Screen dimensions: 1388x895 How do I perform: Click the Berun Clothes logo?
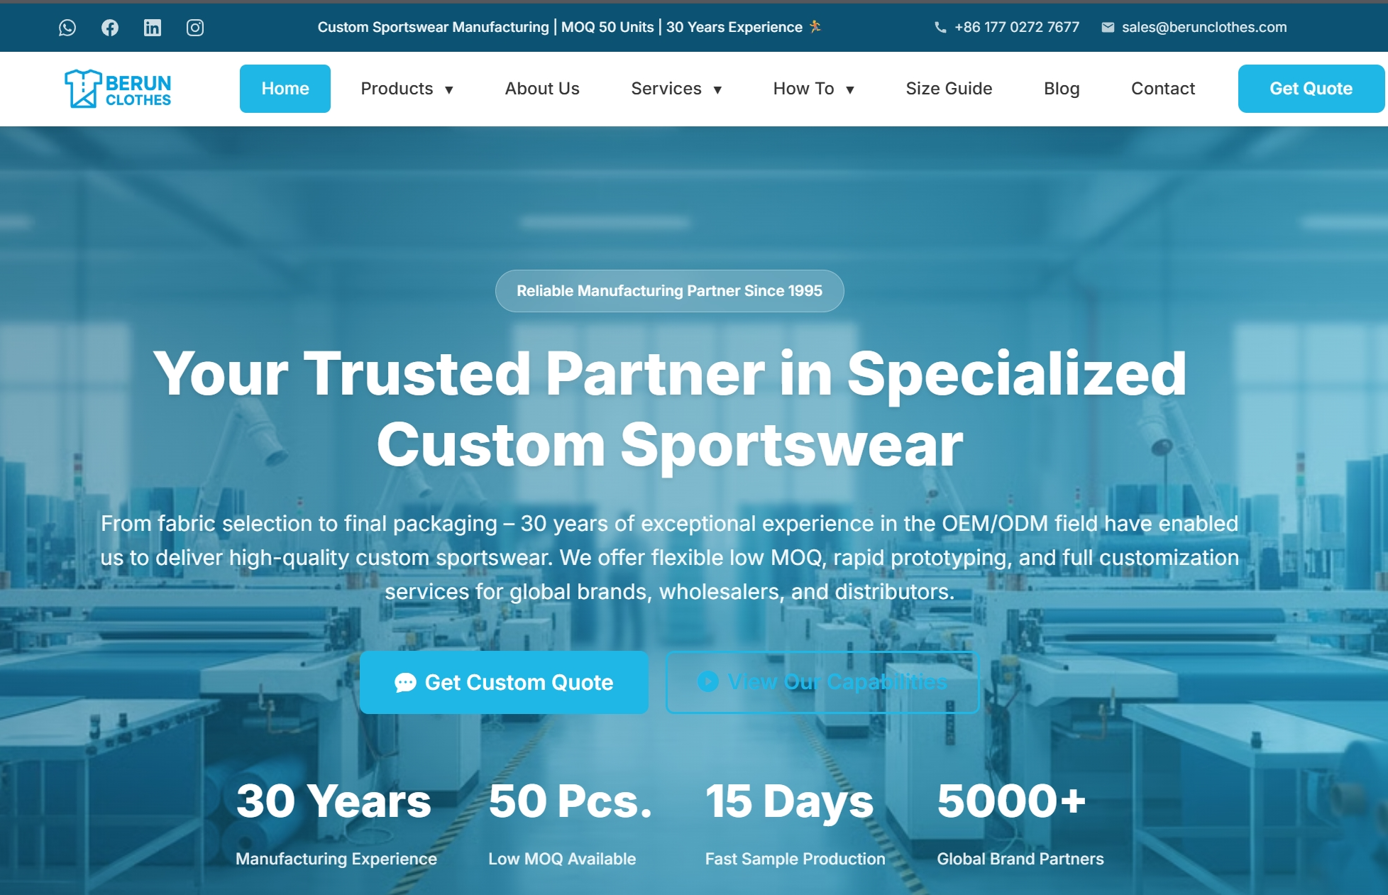click(118, 89)
